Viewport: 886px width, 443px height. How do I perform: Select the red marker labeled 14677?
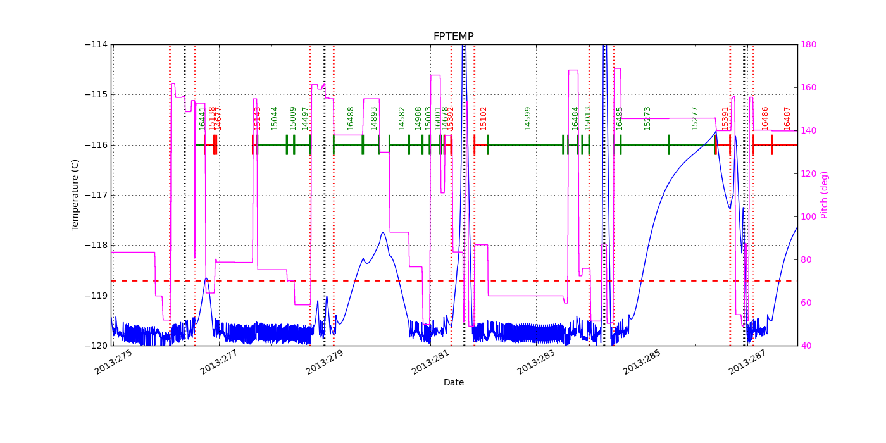tap(216, 144)
